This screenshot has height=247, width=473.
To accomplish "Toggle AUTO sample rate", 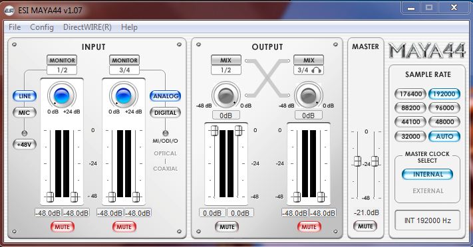I will pos(444,137).
